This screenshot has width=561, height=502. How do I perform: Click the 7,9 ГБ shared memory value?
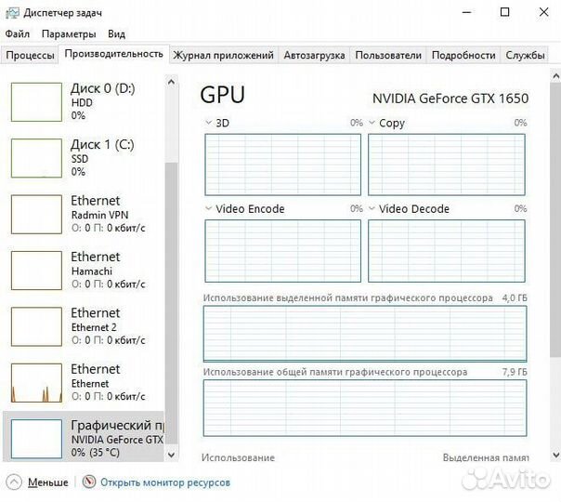click(515, 372)
